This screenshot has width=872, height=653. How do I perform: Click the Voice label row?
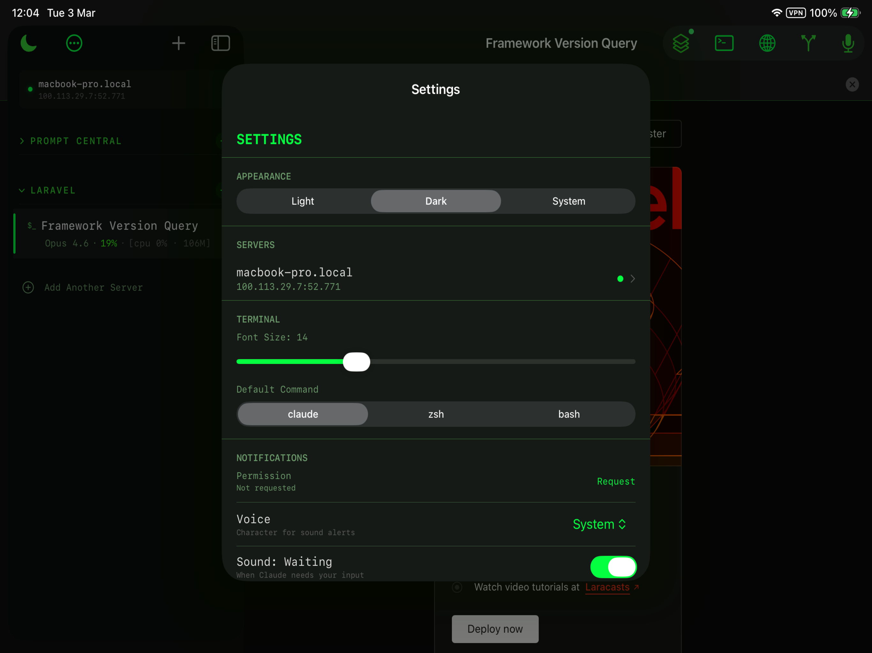tap(436, 524)
